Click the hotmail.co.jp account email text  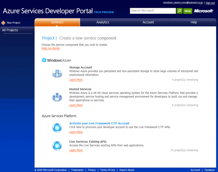coord(183,3)
